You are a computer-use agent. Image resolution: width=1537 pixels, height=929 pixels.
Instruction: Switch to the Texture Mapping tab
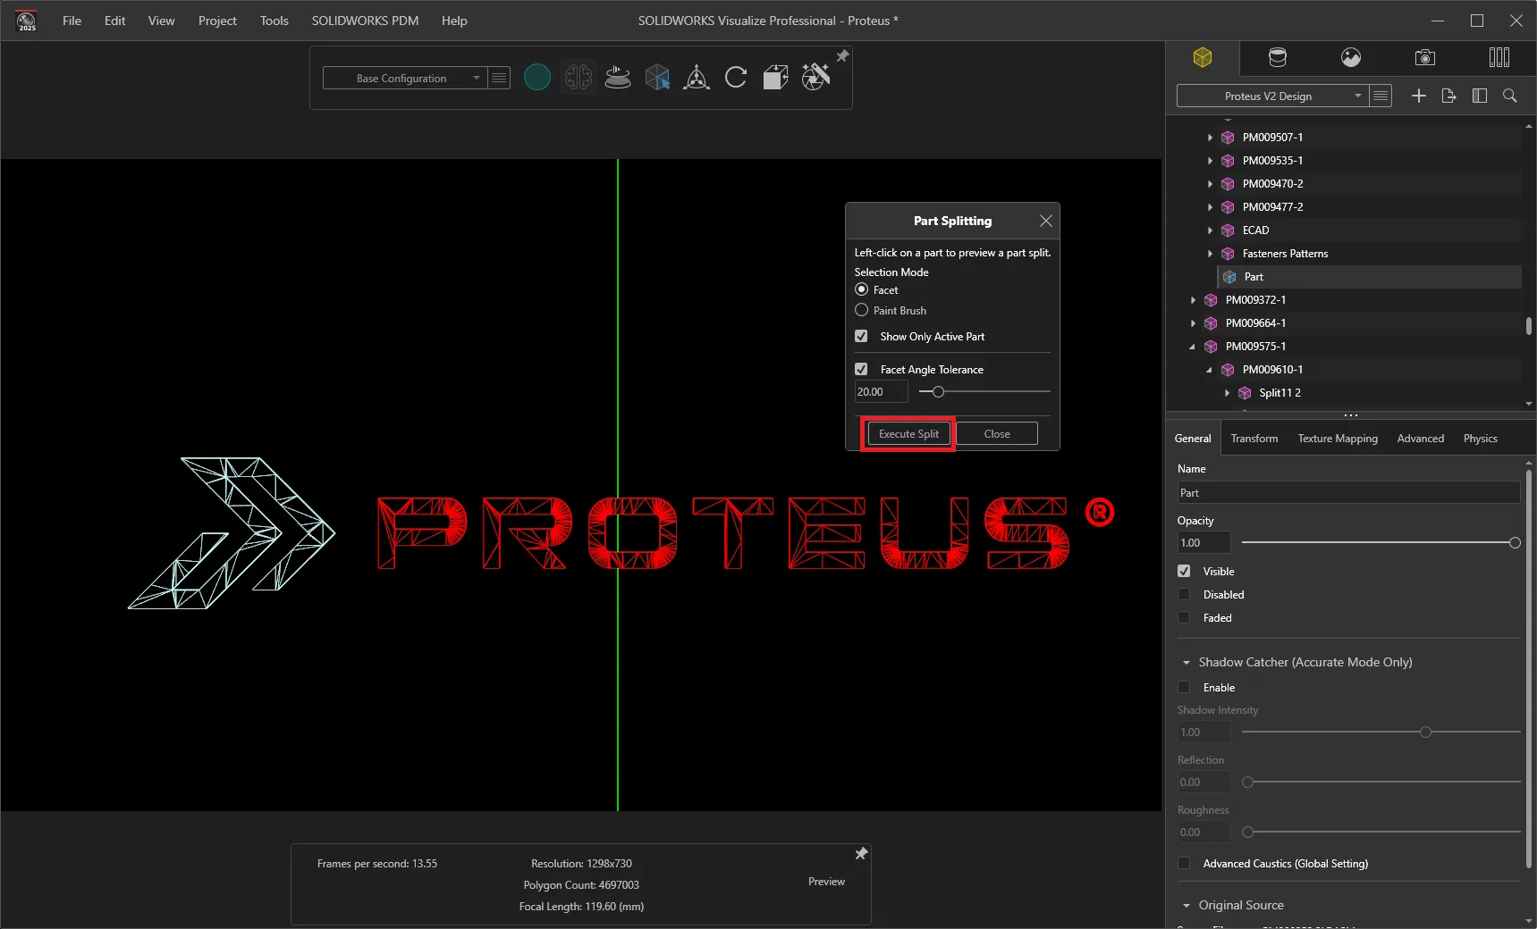(1338, 439)
